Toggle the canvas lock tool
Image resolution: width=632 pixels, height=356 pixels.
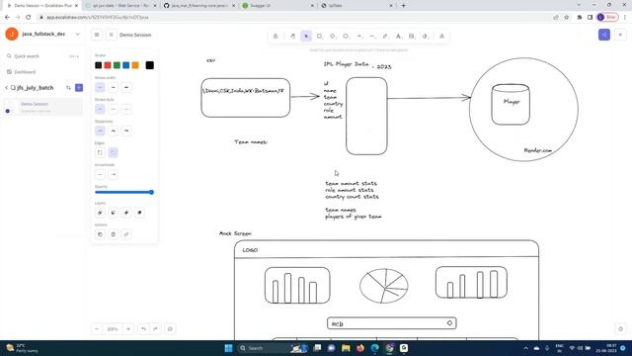(276, 37)
